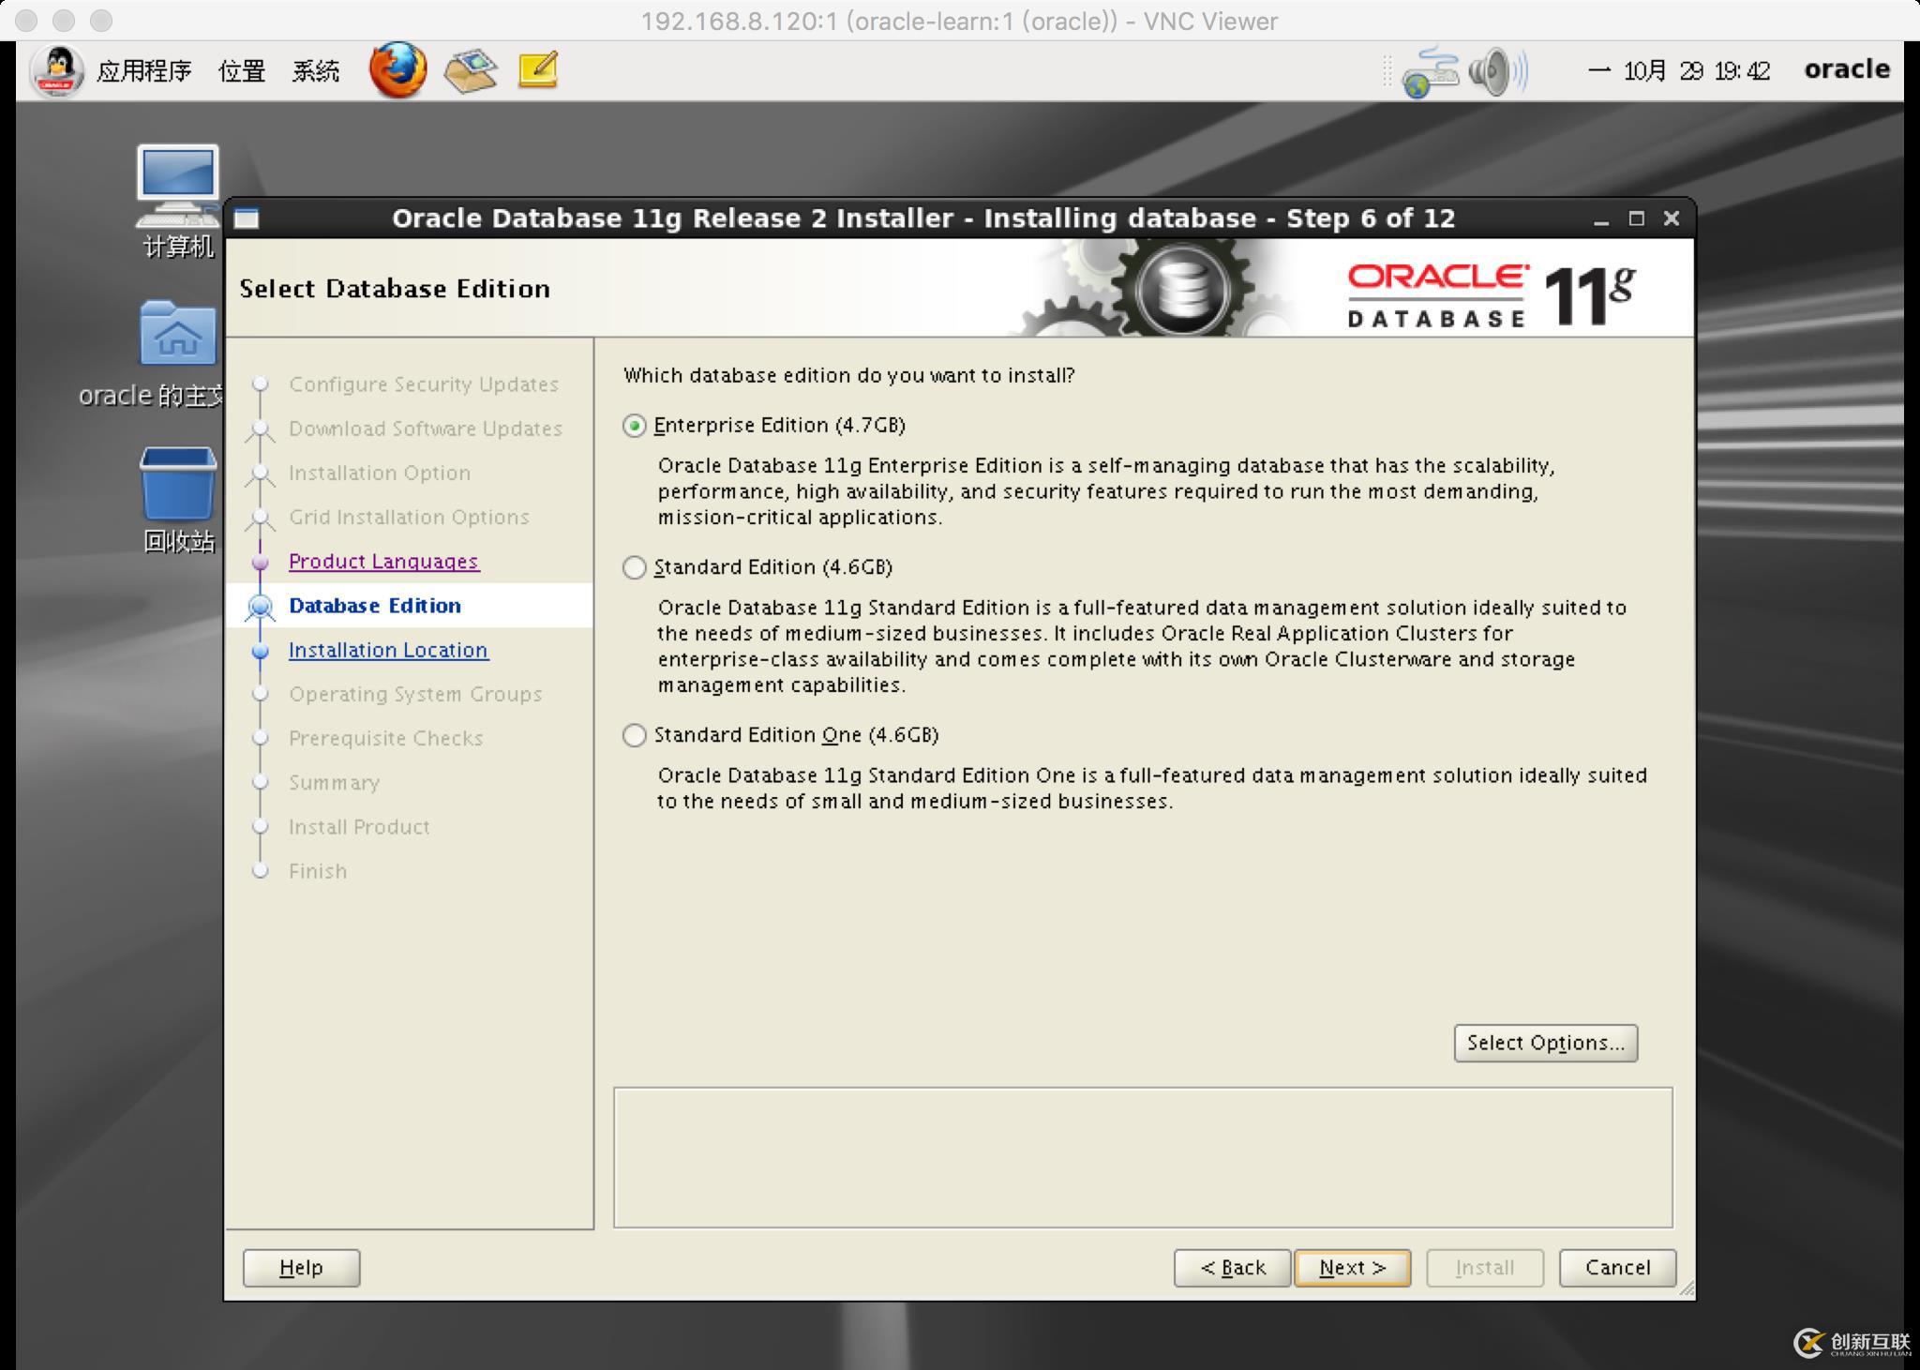The height and width of the screenshot is (1370, 1920).
Task: Click the Download Software Updates step
Action: (426, 429)
